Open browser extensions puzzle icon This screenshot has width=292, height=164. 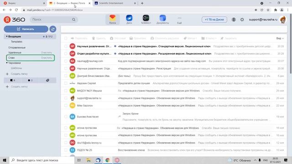[x=276, y=10]
